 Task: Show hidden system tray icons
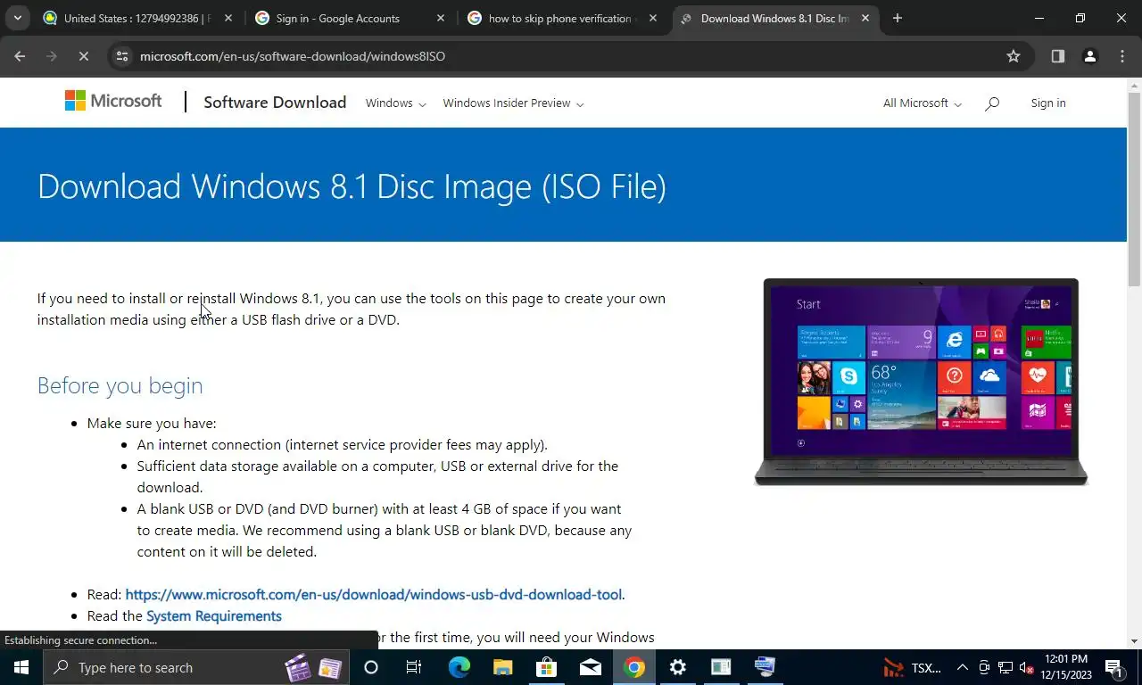pyautogui.click(x=963, y=667)
